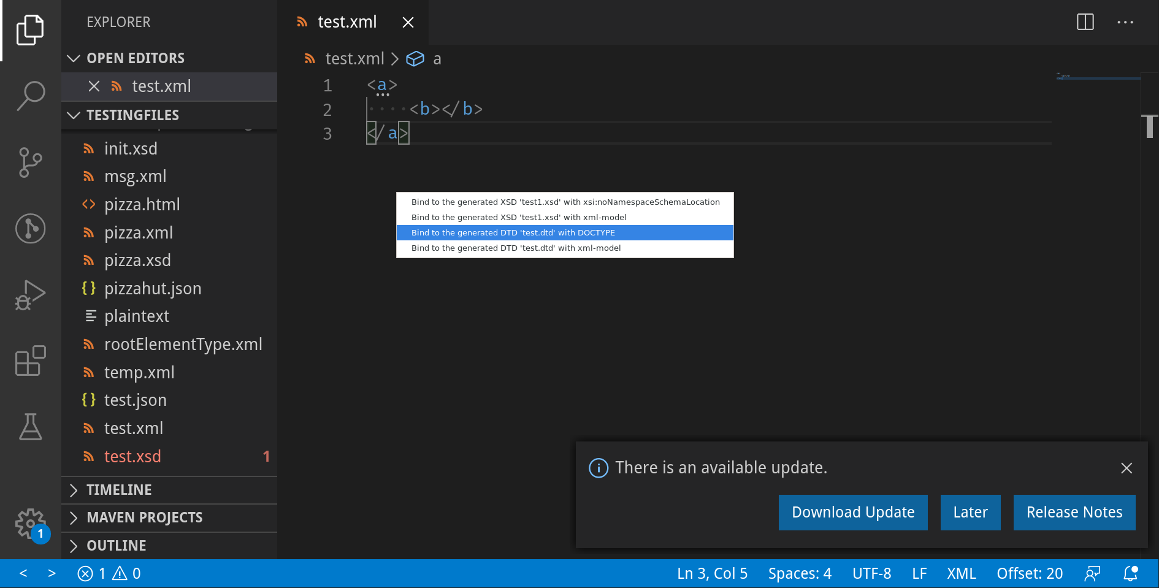Click breadcrumb element 'a' symbol
The image size is (1159, 588).
tap(424, 59)
